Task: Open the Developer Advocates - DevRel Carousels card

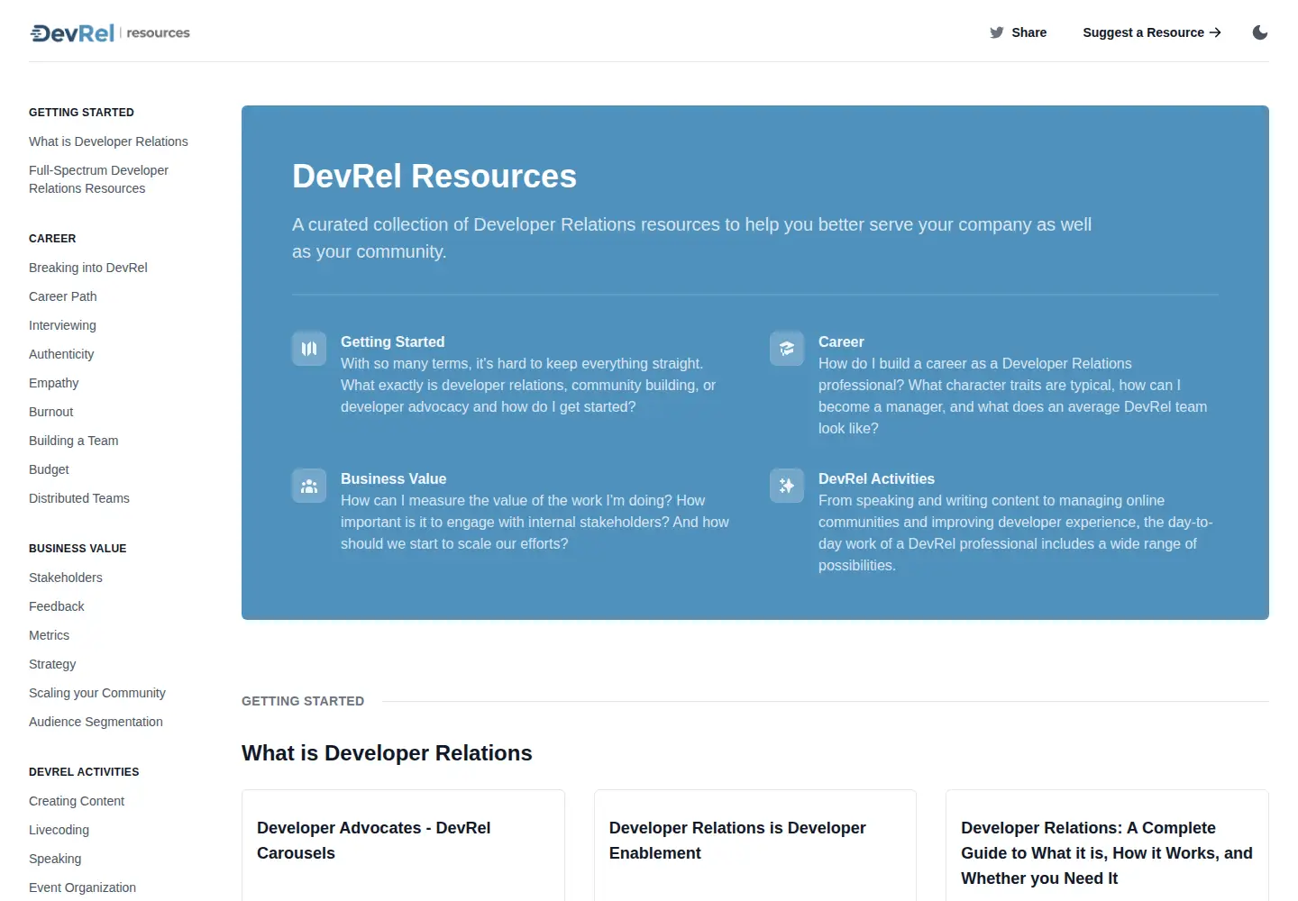Action: tap(403, 845)
